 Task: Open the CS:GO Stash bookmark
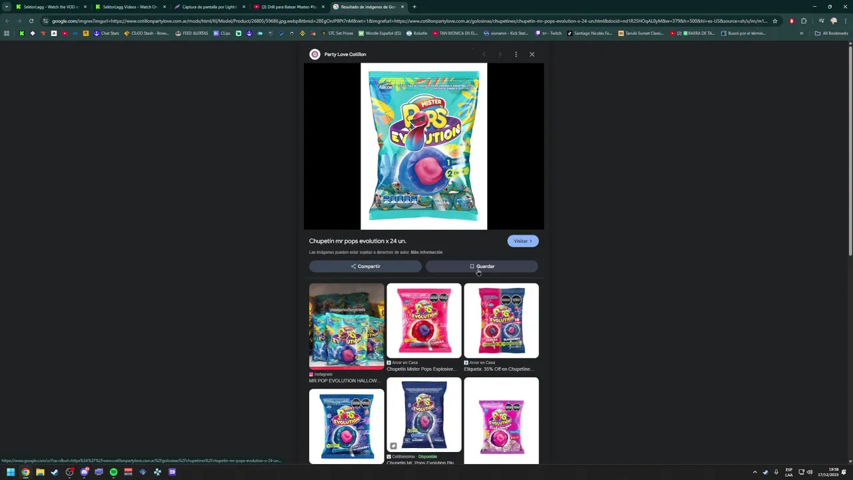point(147,33)
